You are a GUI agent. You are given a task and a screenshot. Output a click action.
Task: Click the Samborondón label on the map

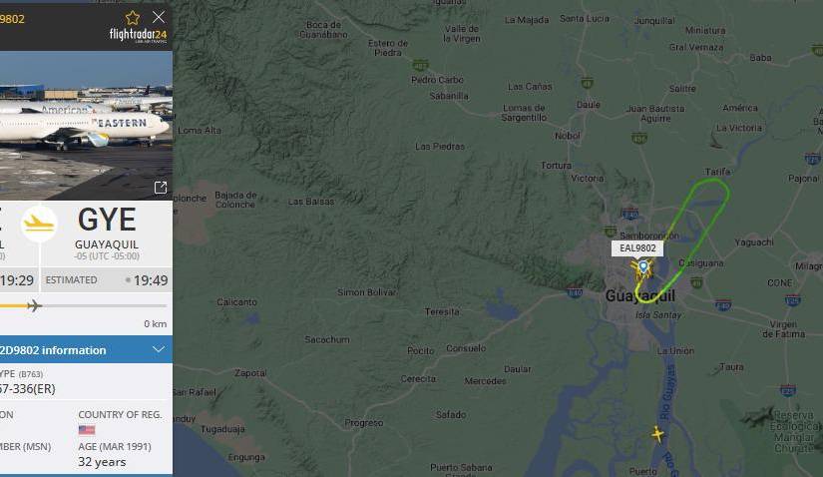(649, 236)
